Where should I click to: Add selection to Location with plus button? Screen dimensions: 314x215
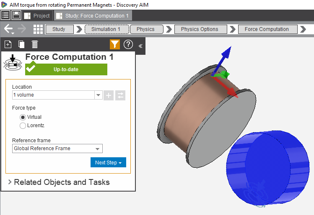pyautogui.click(x=109, y=95)
